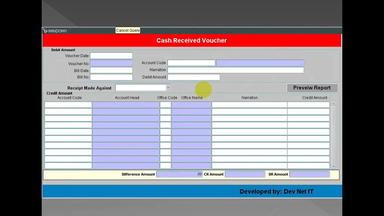The height and width of the screenshot is (216, 384).
Task: Click the DR Amount total field
Action: [x=310, y=174]
